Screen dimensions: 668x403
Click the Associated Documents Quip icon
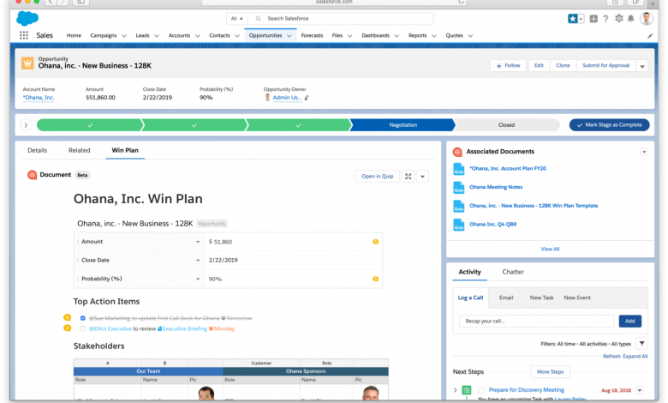[457, 152]
